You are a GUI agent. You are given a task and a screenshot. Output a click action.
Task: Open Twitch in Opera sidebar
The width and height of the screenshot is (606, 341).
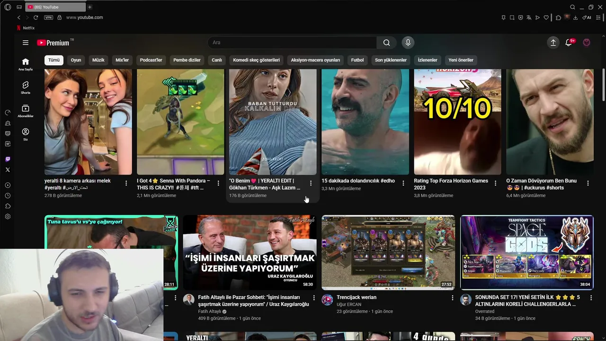point(8,159)
